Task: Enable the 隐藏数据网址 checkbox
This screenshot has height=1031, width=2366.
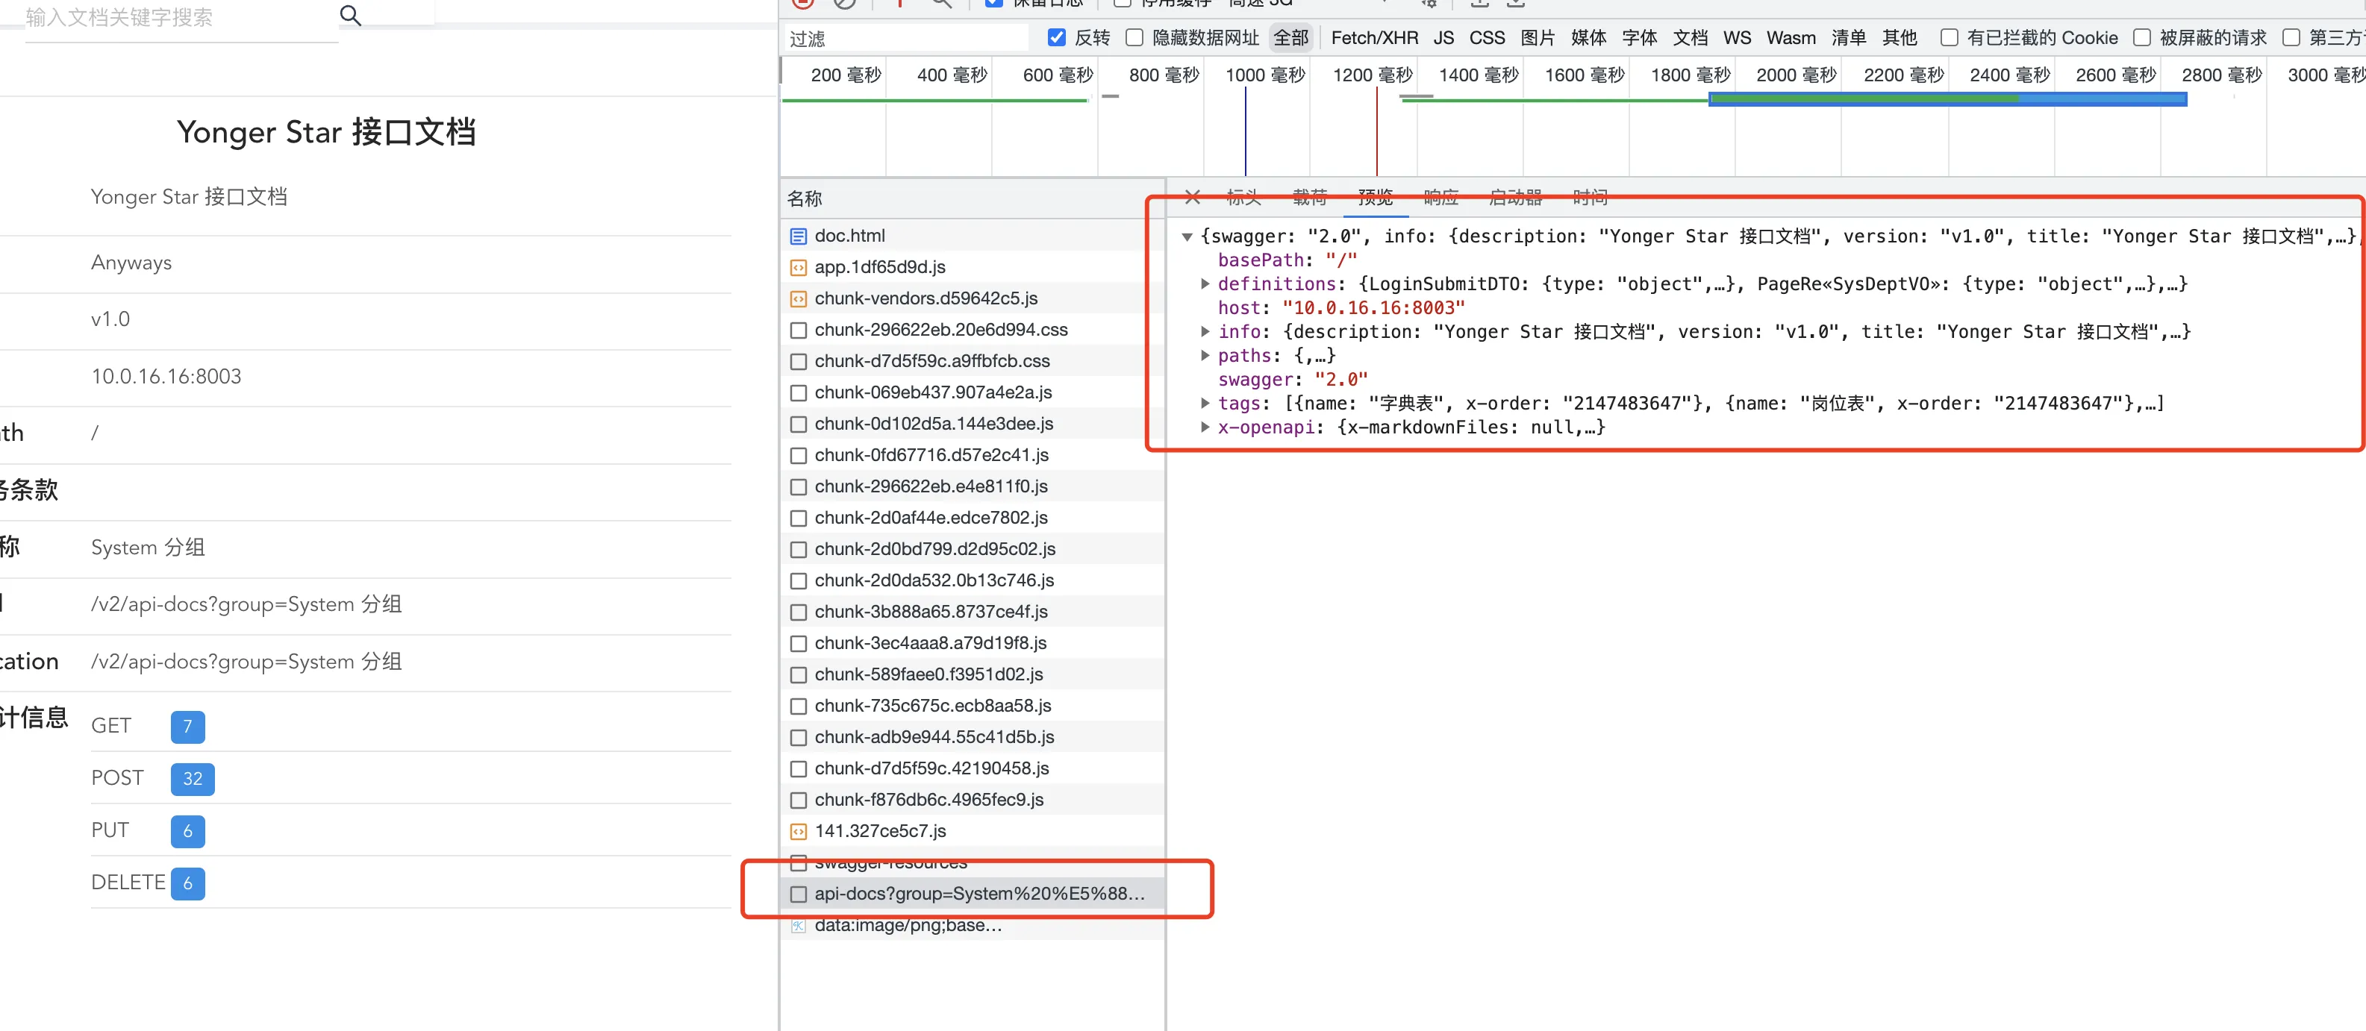Action: 1134,37
